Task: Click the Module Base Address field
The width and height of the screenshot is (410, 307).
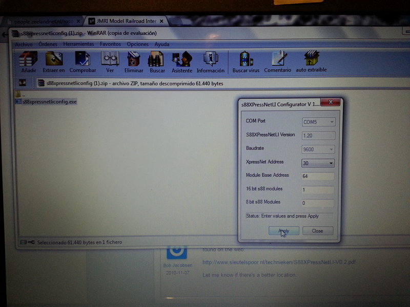Action: pyautogui.click(x=318, y=176)
